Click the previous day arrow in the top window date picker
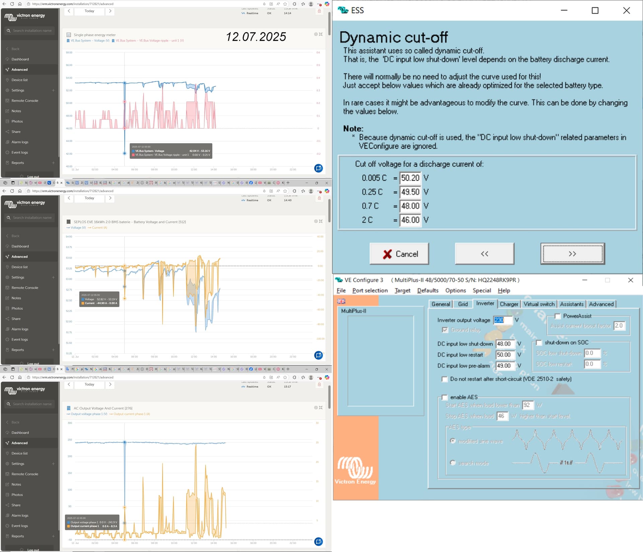 pyautogui.click(x=69, y=11)
